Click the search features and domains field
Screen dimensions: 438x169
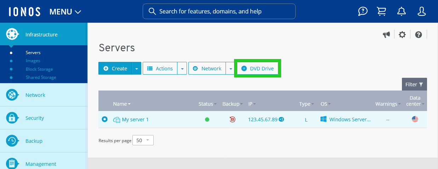[x=219, y=11]
